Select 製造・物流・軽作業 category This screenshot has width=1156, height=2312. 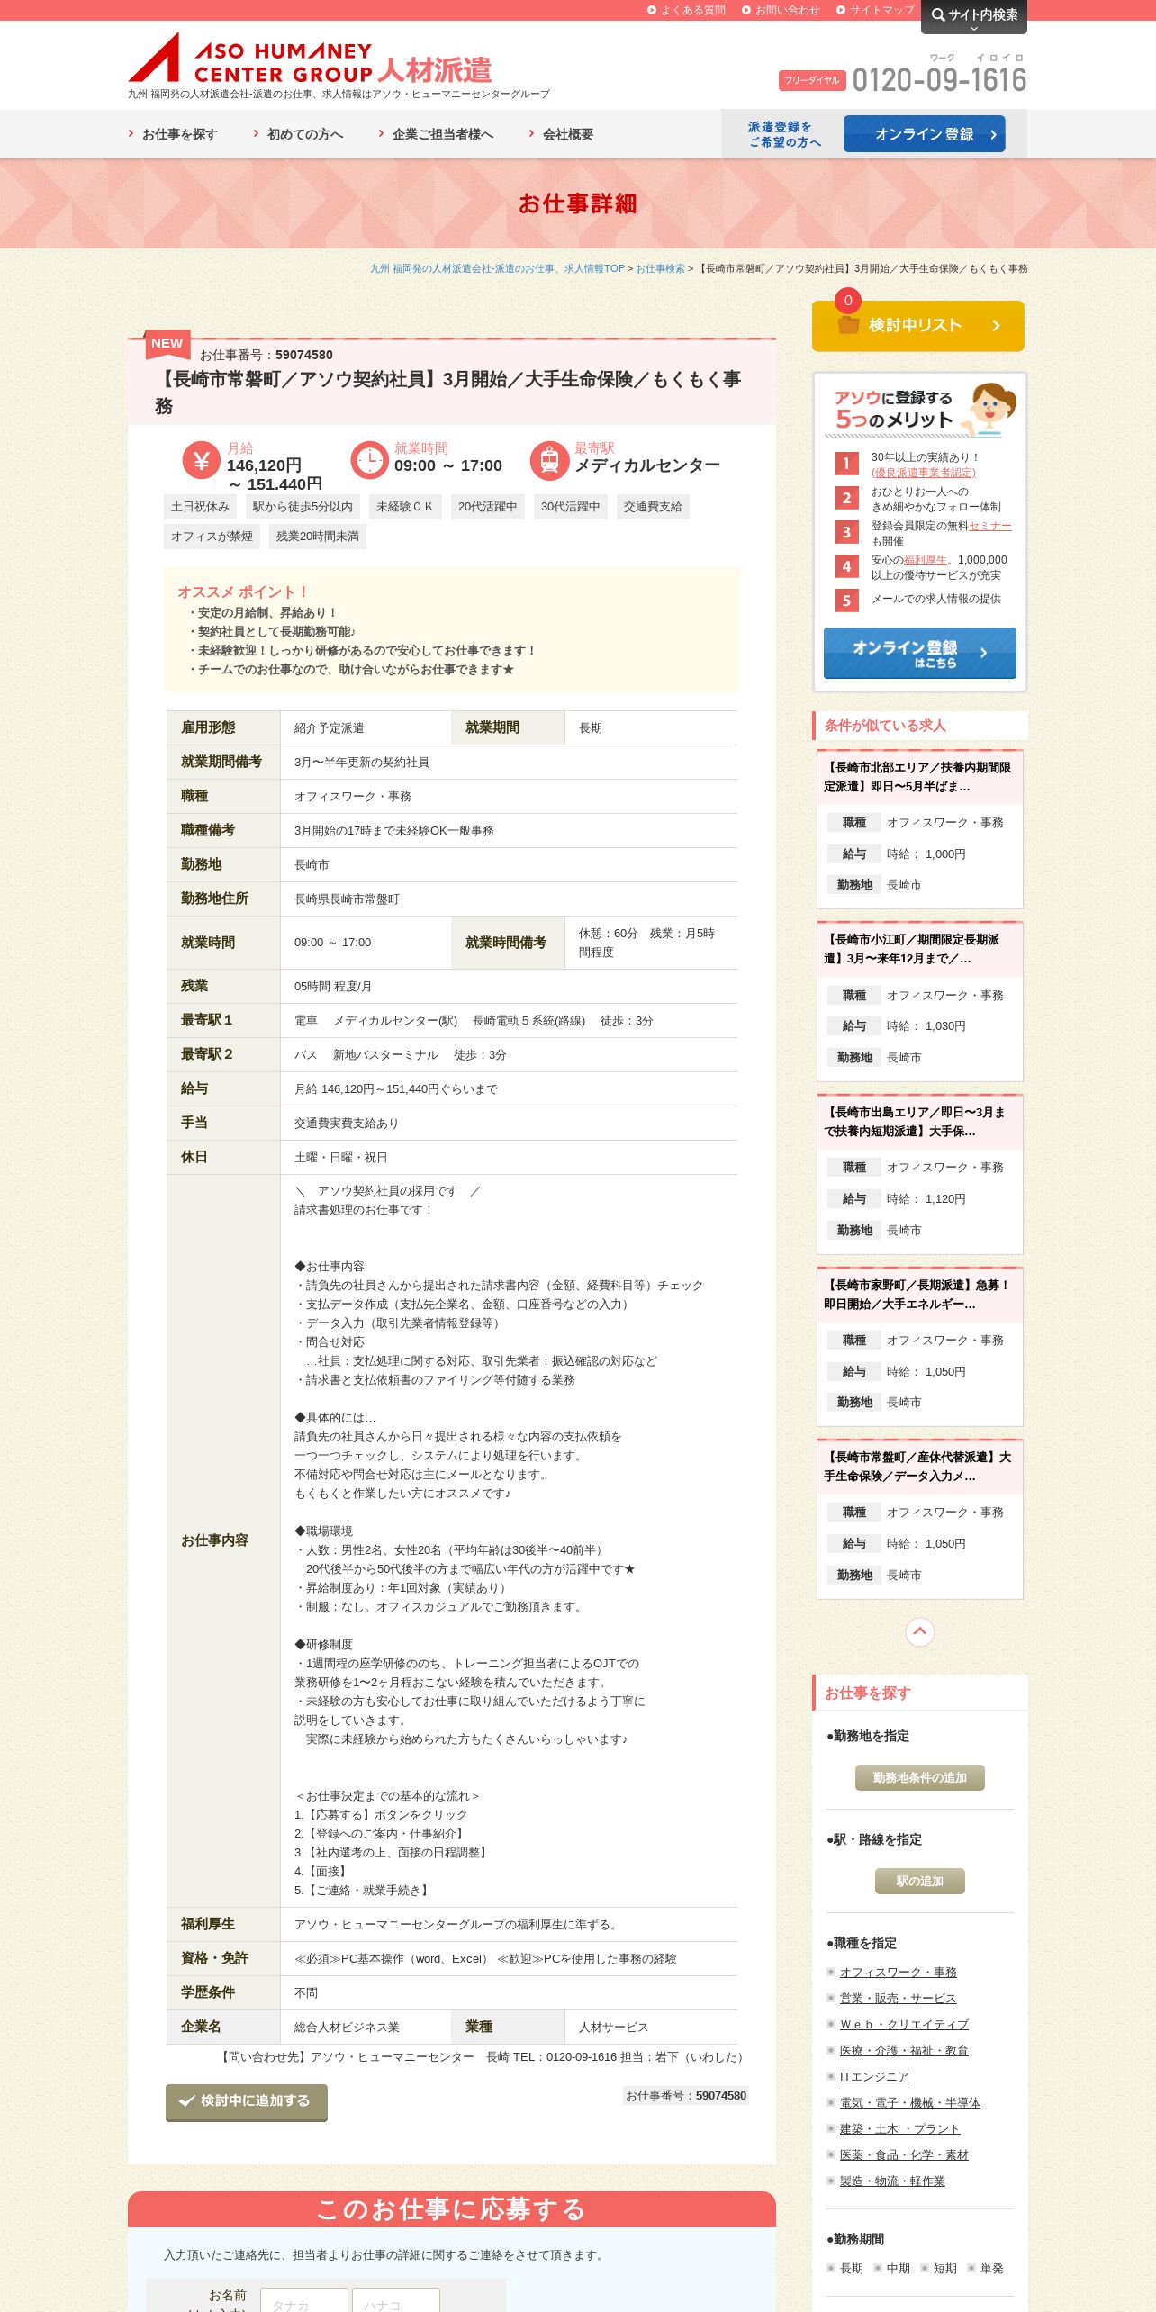tap(892, 2181)
